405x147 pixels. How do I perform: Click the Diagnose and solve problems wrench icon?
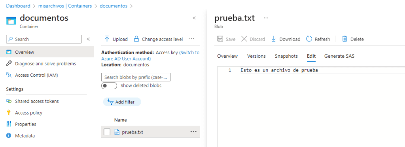pos(9,64)
